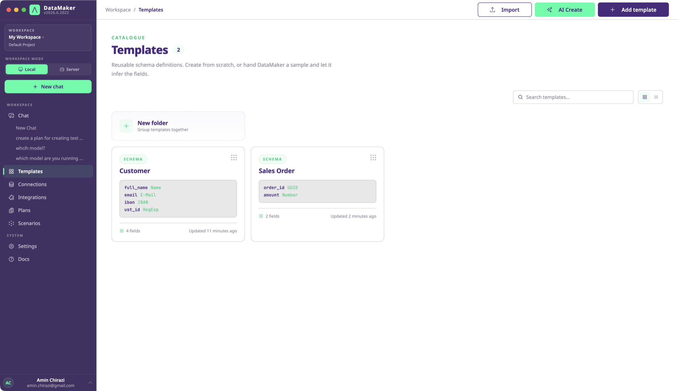The height and width of the screenshot is (391, 678).
Task: Click the Templates grid icon in sidebar
Action: (x=12, y=172)
